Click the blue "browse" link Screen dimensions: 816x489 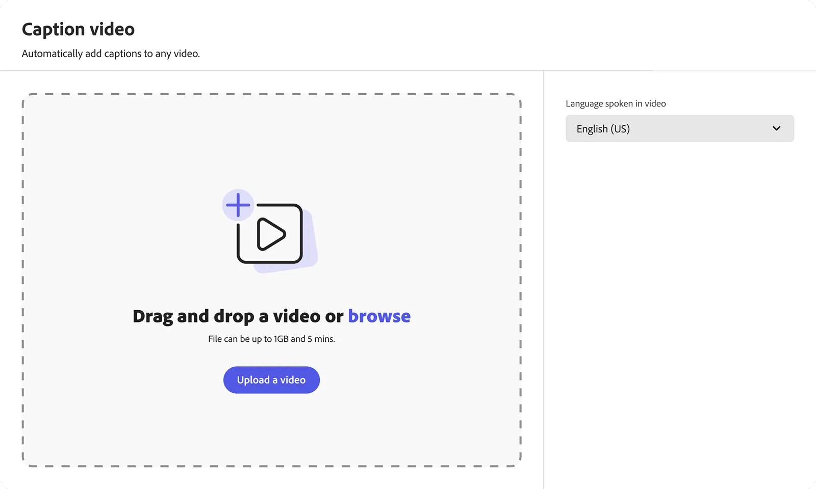click(379, 316)
